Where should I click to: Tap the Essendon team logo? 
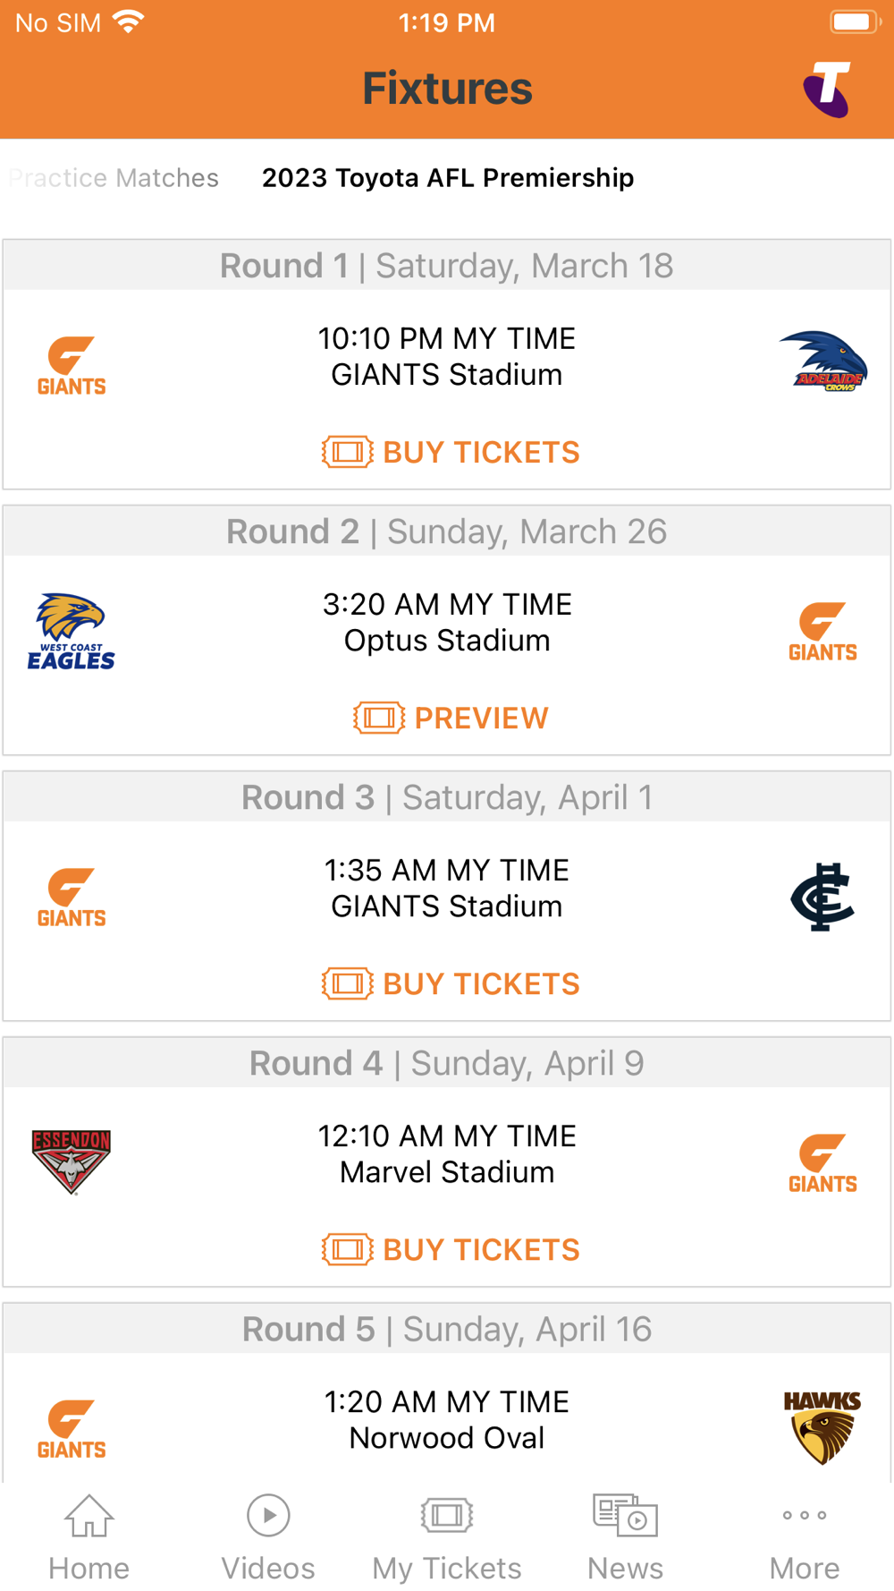(x=72, y=1161)
